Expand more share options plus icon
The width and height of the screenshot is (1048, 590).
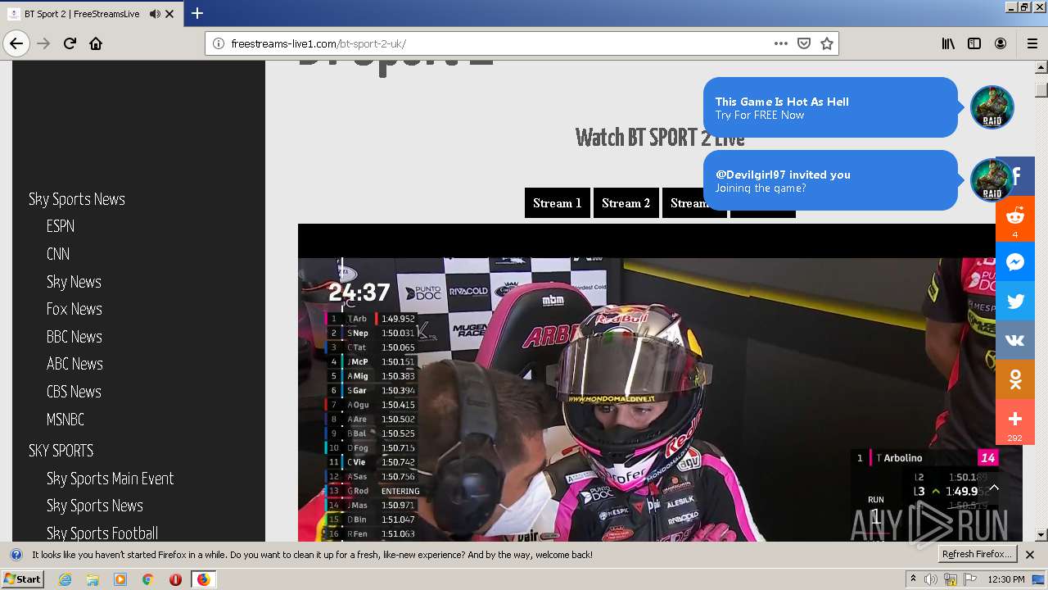pos(1015,422)
